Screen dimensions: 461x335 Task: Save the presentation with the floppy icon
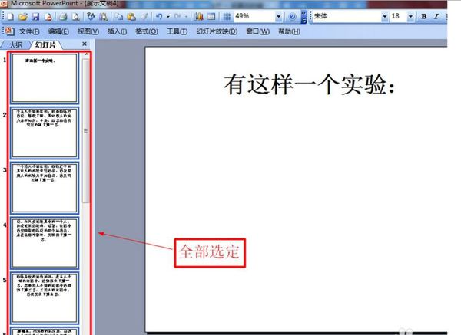[35, 16]
